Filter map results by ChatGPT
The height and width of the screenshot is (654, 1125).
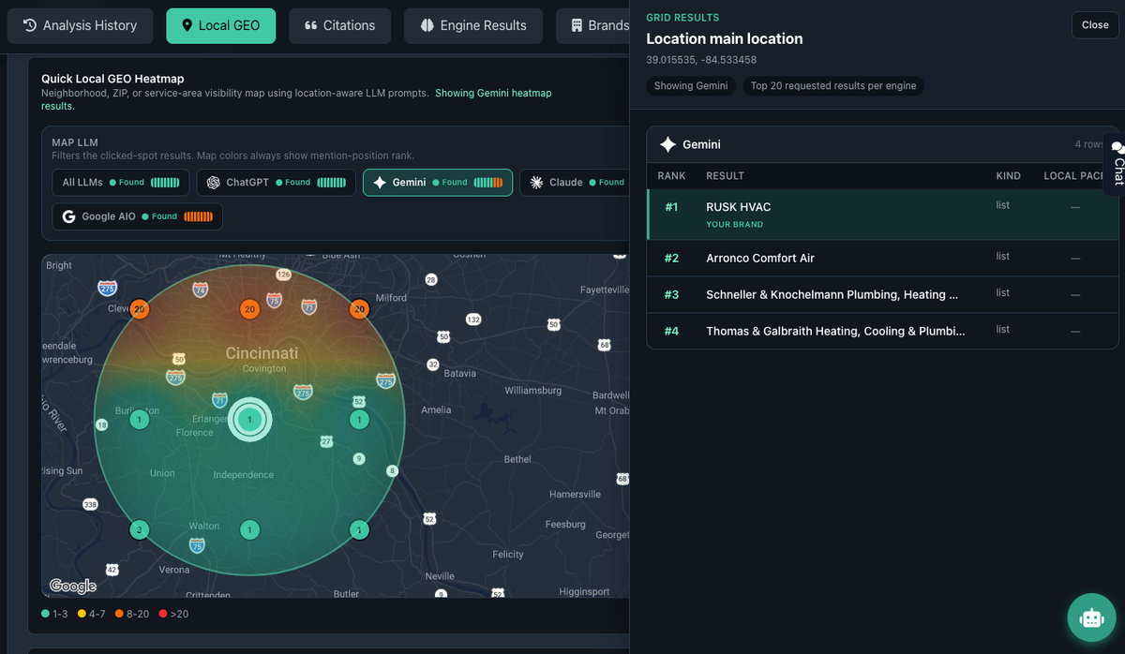[277, 183]
